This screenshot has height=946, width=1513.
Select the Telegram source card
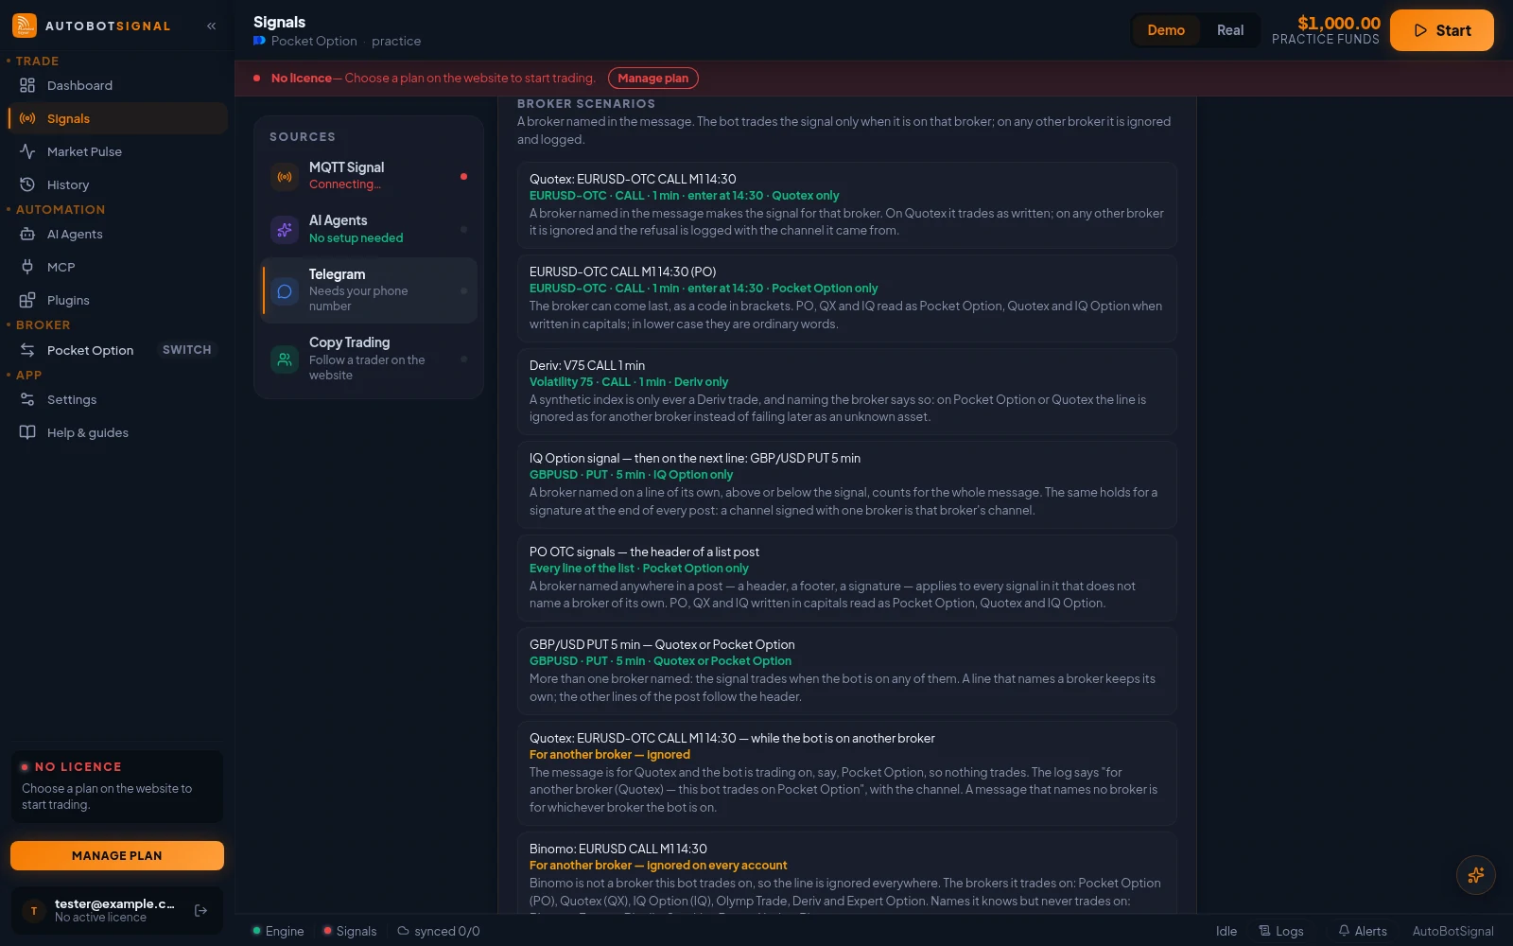click(x=369, y=289)
